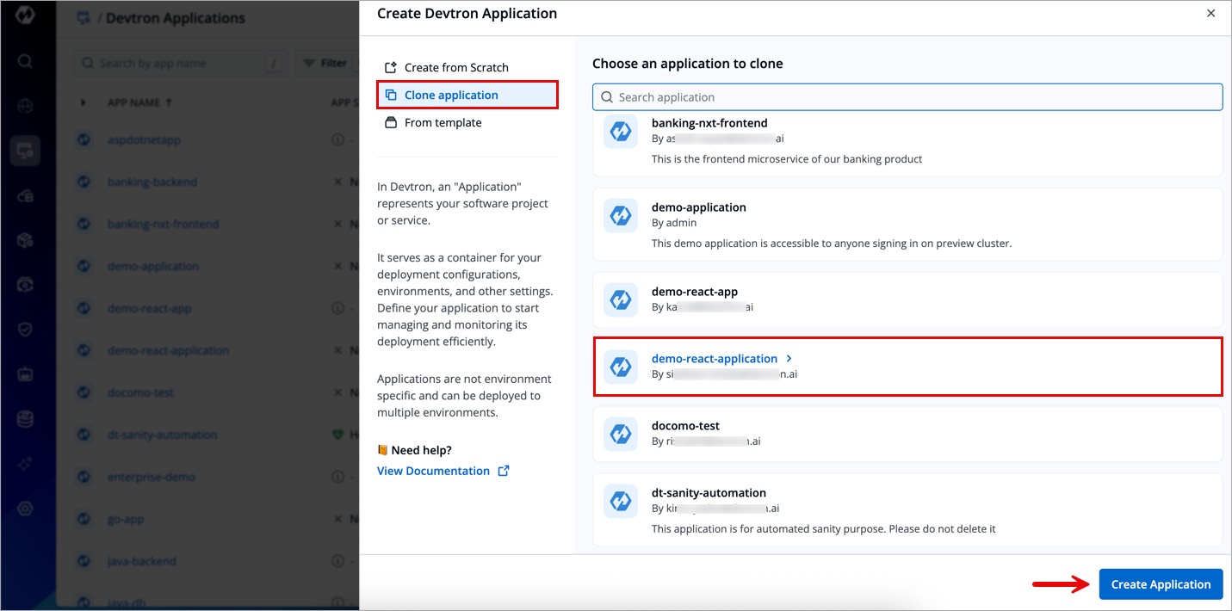
Task: Click the magnifier icon in Search application
Action: click(607, 97)
